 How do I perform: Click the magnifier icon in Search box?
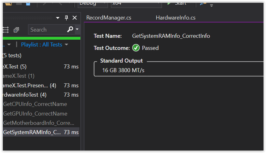[x=70, y=29]
